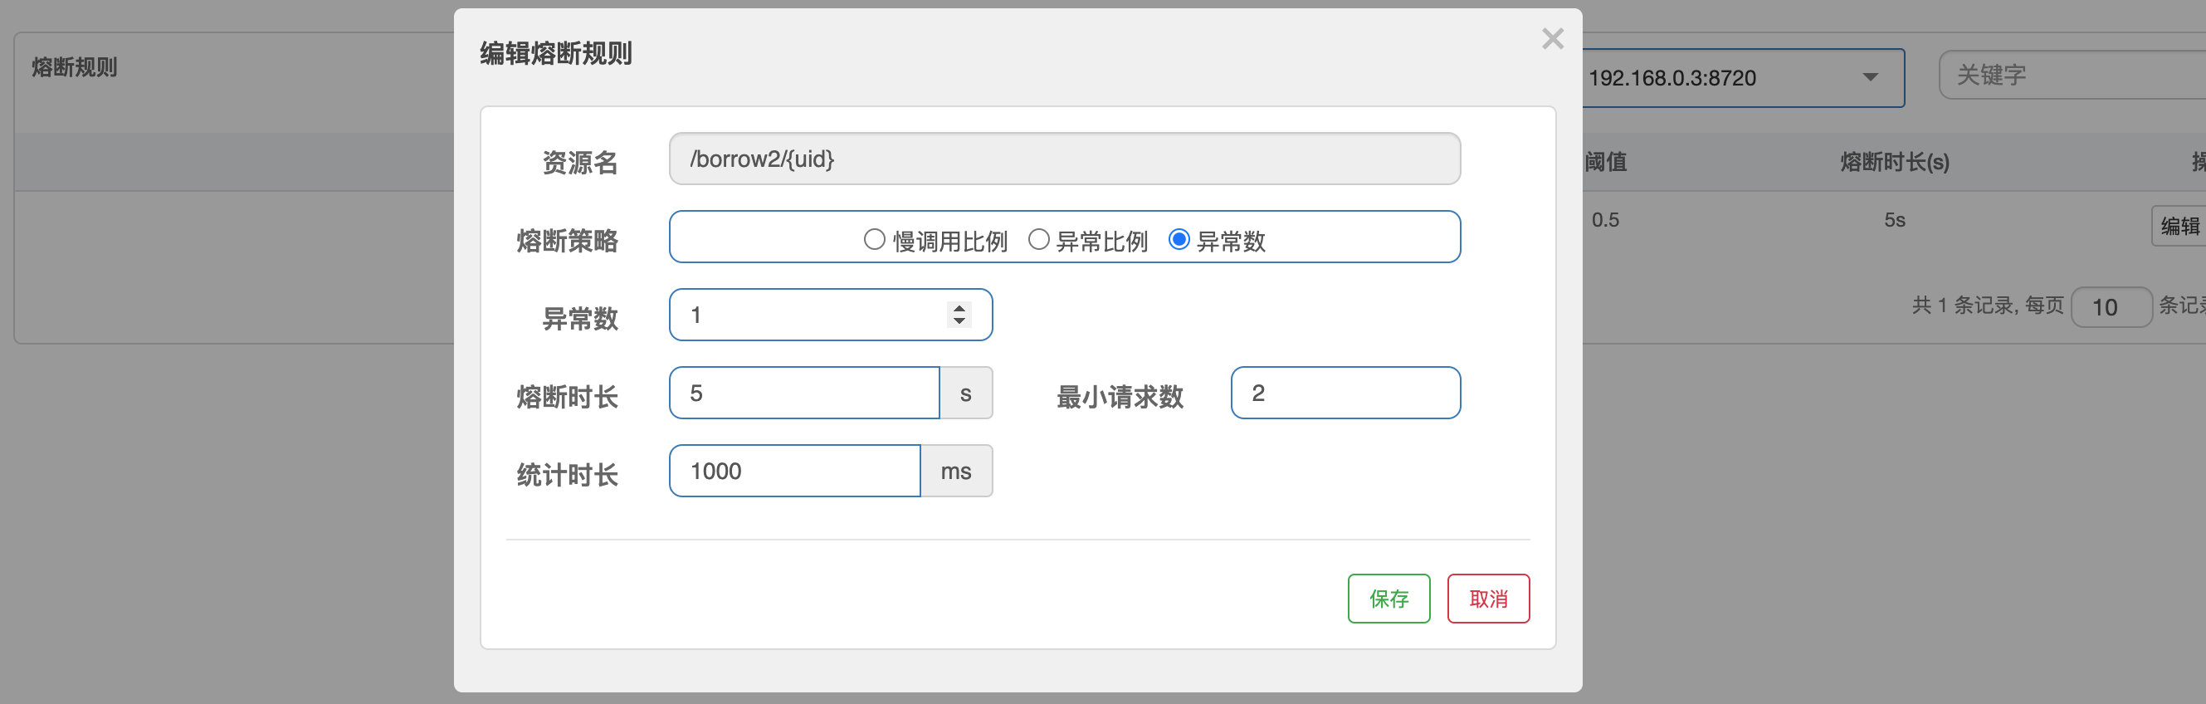Focus the 统计时长 input field
Viewport: 2206px width, 704px height.
(x=794, y=471)
